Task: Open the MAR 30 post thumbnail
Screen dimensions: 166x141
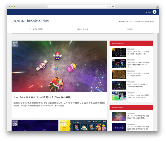Action: [35, 125]
